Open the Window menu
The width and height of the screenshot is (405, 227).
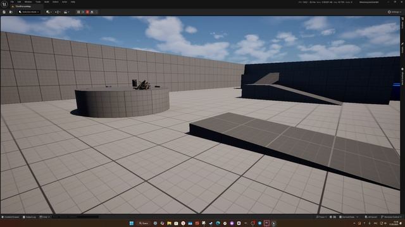pos(28,2)
